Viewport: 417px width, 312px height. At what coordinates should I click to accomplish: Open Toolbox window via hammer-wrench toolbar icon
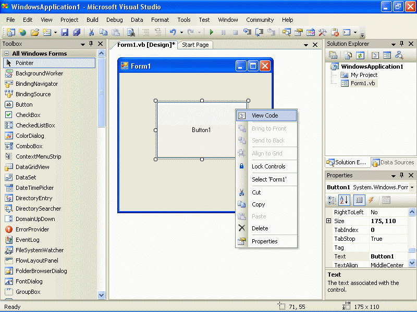(322, 32)
